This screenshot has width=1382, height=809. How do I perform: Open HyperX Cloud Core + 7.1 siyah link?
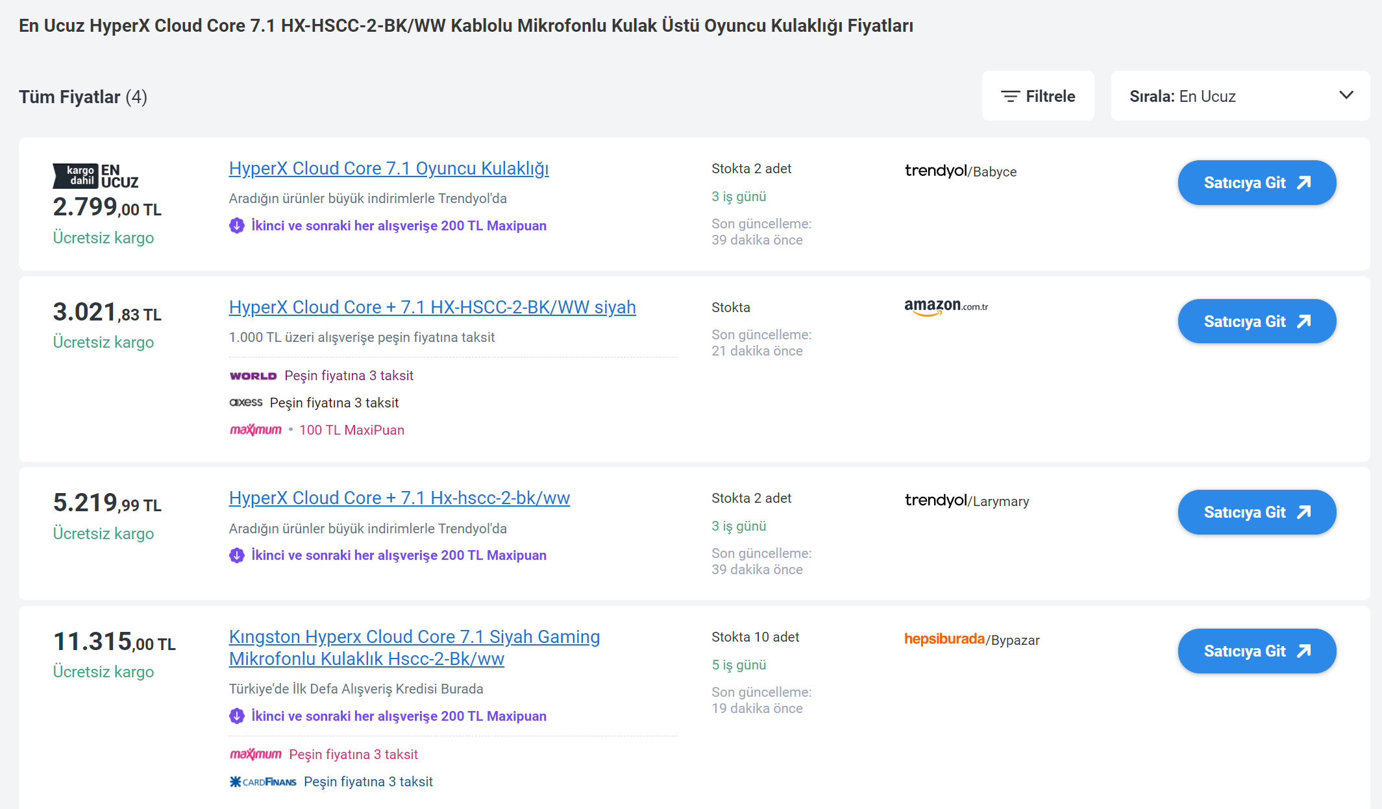pyautogui.click(x=432, y=307)
